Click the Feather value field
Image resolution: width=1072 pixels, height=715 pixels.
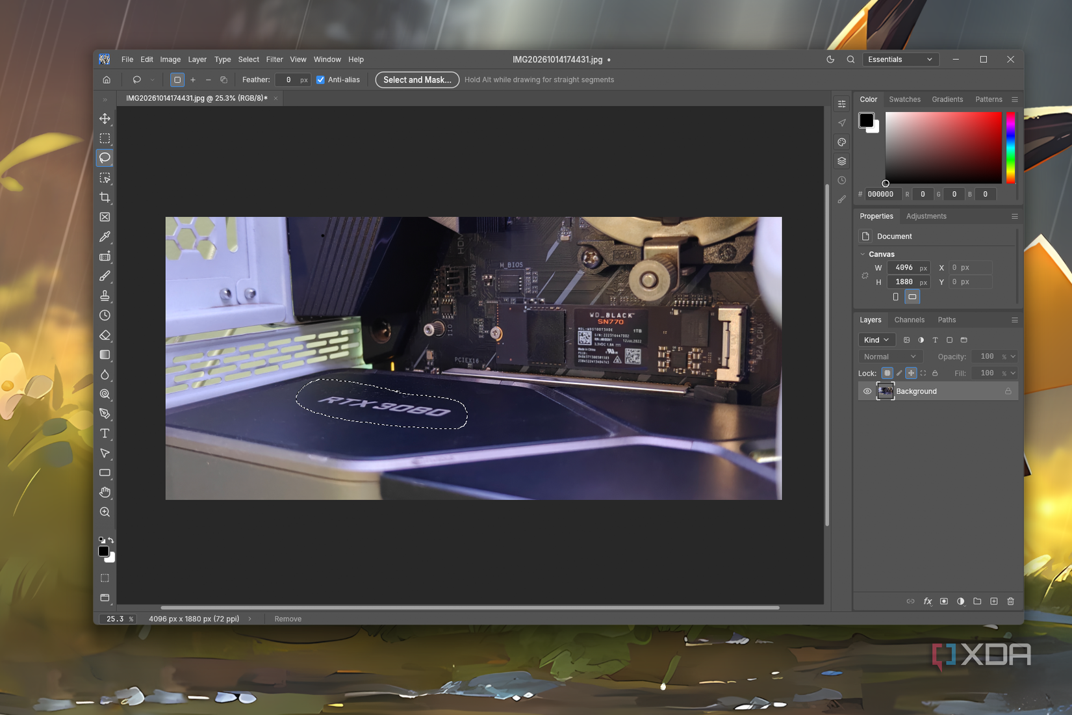click(x=292, y=80)
